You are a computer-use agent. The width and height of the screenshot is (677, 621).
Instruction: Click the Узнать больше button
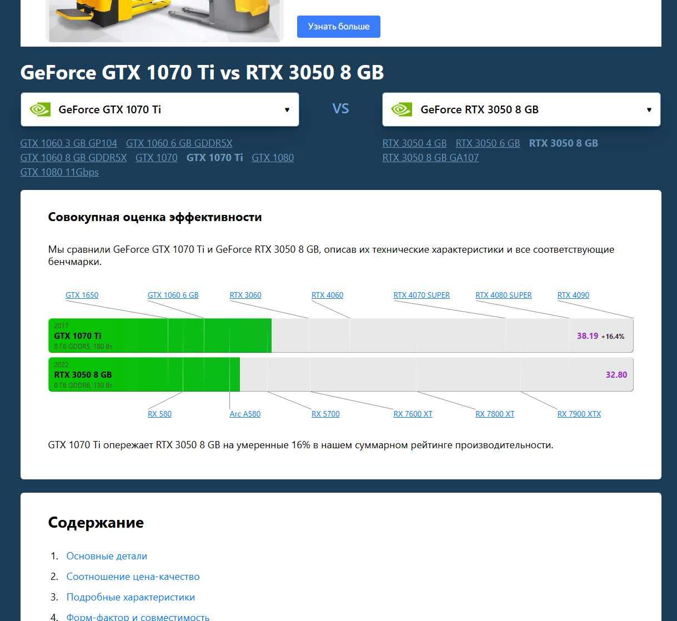(x=338, y=27)
